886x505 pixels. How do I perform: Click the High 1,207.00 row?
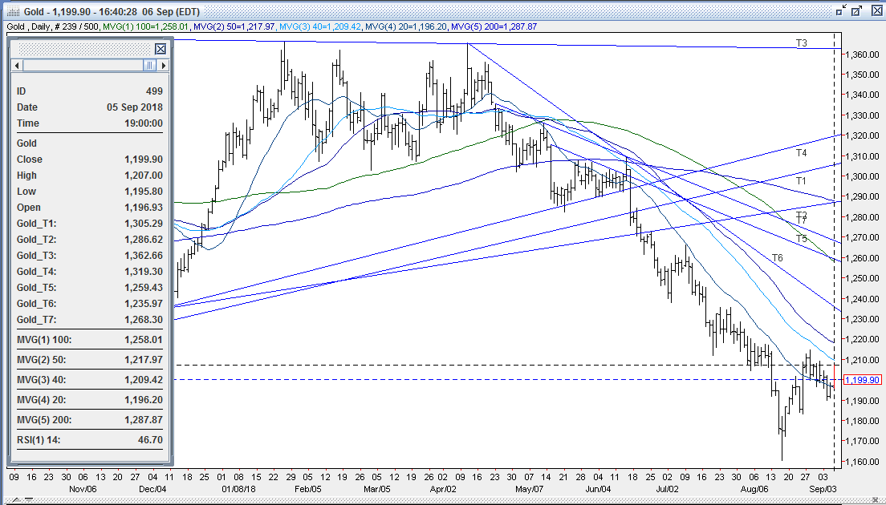(90, 176)
